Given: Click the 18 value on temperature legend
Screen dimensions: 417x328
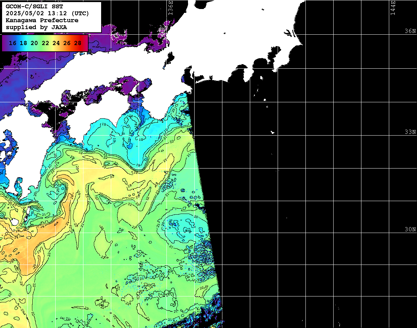Looking at the screenshot, I should tap(23, 43).
